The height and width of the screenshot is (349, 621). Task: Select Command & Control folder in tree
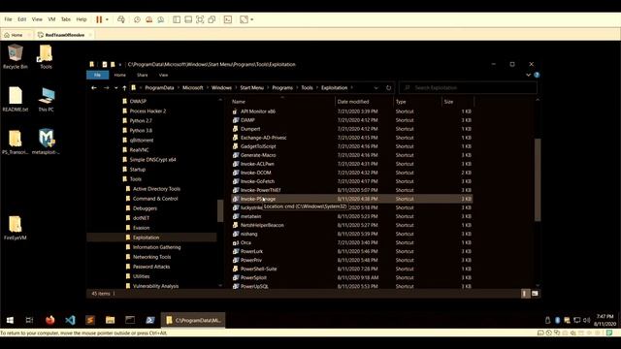[x=155, y=199]
